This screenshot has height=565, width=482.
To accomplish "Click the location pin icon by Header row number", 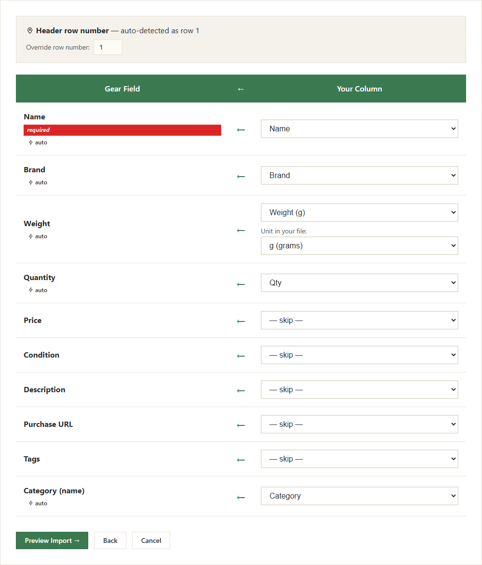I will coord(30,31).
